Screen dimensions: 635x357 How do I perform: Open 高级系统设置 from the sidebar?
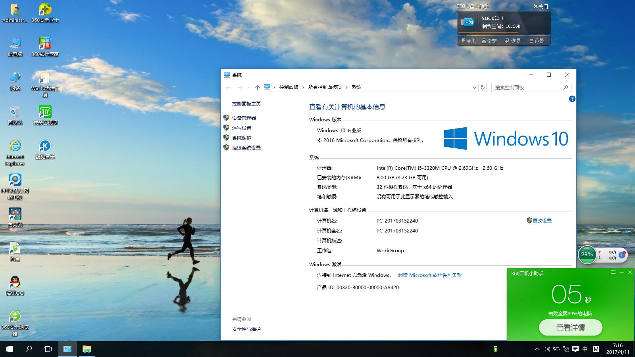pyautogui.click(x=246, y=148)
